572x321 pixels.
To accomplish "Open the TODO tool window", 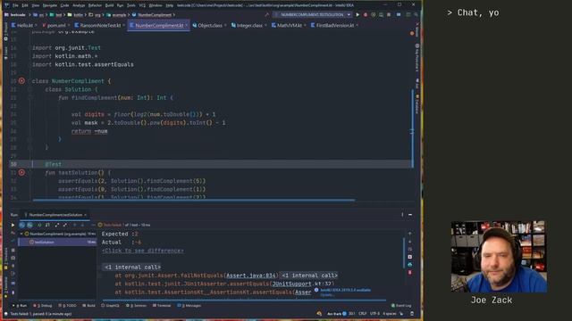I will point(67,306).
